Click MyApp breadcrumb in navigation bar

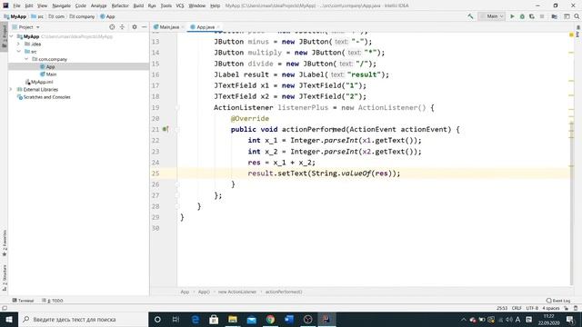[15, 16]
